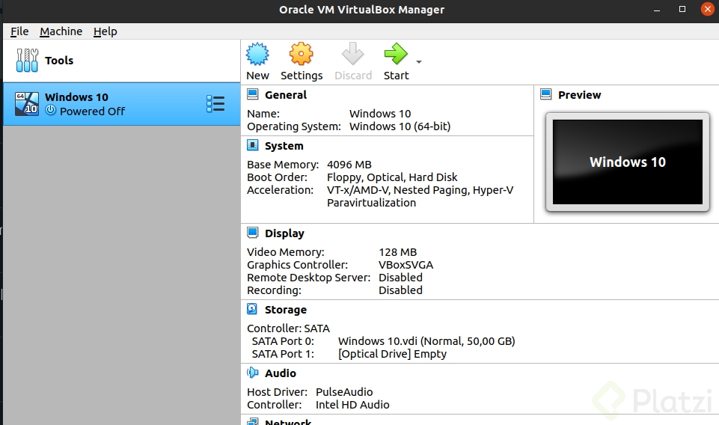This screenshot has height=425, width=719.
Task: Open the Windows 10 machine menu icon
Action: 215,104
